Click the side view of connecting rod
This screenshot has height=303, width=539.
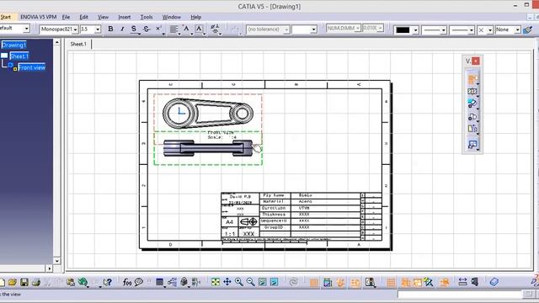pos(208,148)
